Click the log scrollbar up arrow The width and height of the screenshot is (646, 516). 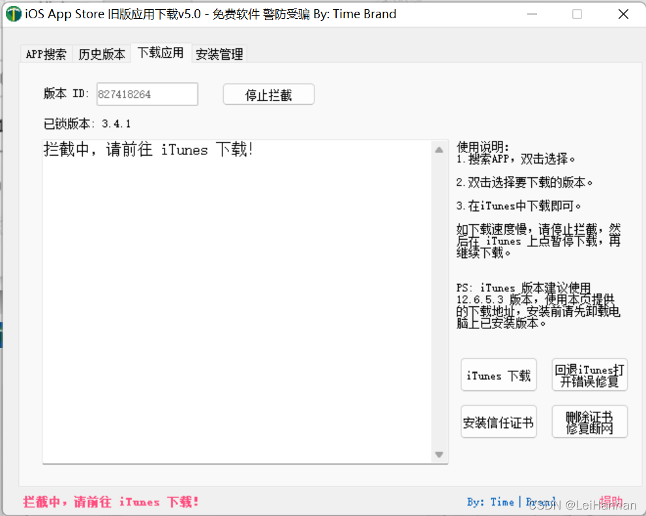(439, 150)
